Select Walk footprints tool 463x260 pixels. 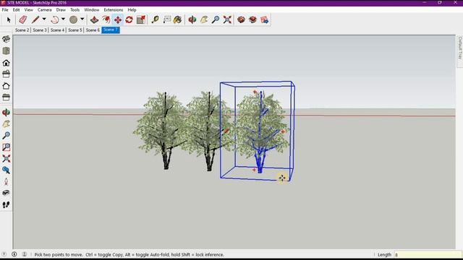click(6, 204)
